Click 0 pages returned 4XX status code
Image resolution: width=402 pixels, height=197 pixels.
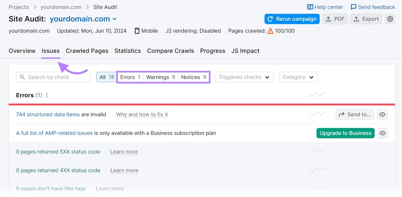[x=58, y=171]
